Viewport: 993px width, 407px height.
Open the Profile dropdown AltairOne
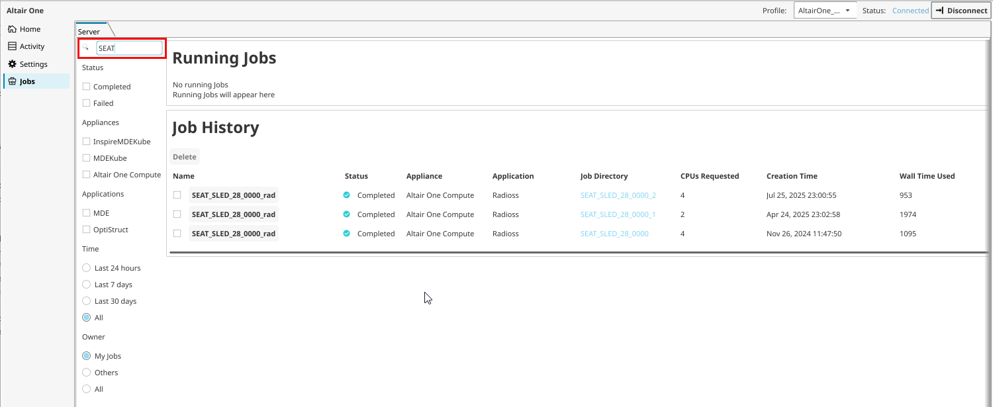tap(825, 11)
